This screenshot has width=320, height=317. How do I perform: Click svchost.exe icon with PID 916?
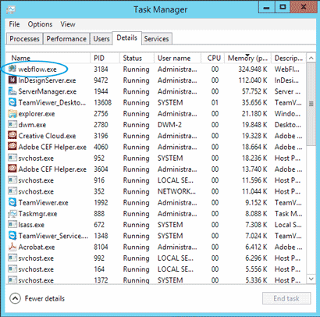[x=12, y=180]
